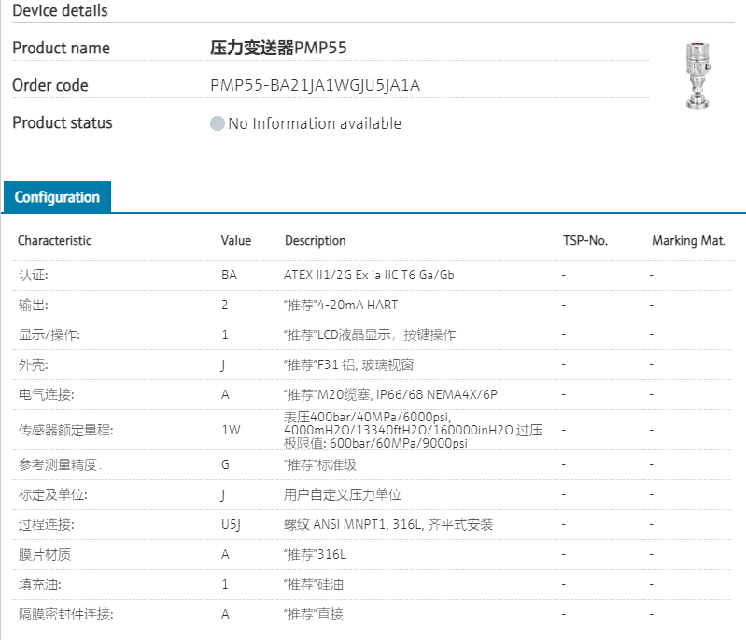Click the product name 压力变送器PMP55
Screen dimensions: 746x640
point(278,48)
